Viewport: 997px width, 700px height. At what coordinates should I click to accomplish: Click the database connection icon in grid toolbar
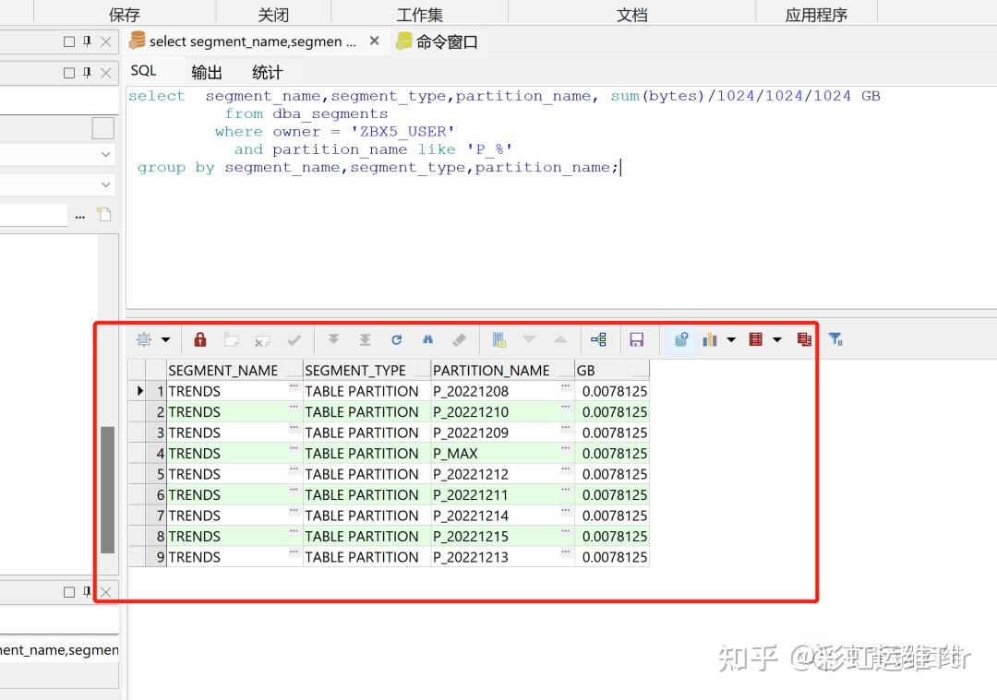click(x=681, y=339)
